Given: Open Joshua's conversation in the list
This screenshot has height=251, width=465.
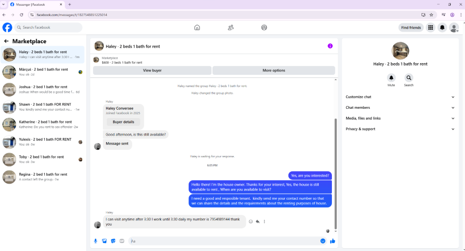Looking at the screenshot, I should click(x=42, y=89).
